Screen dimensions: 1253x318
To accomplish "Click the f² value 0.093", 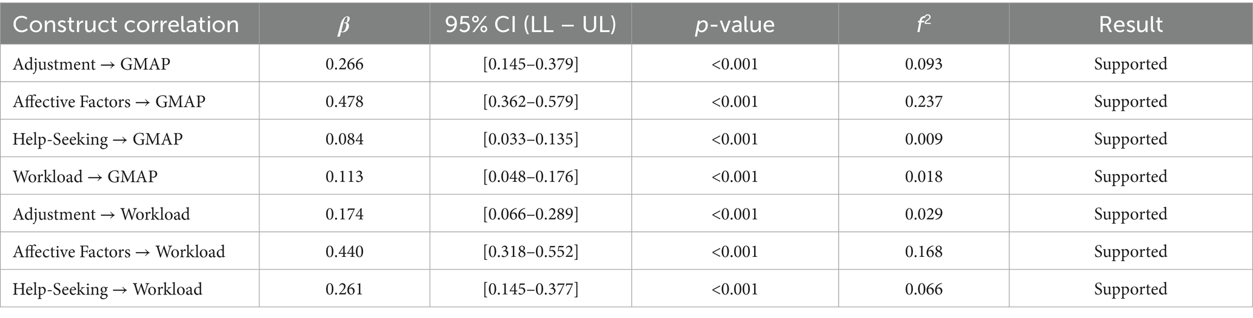I will point(924,64).
